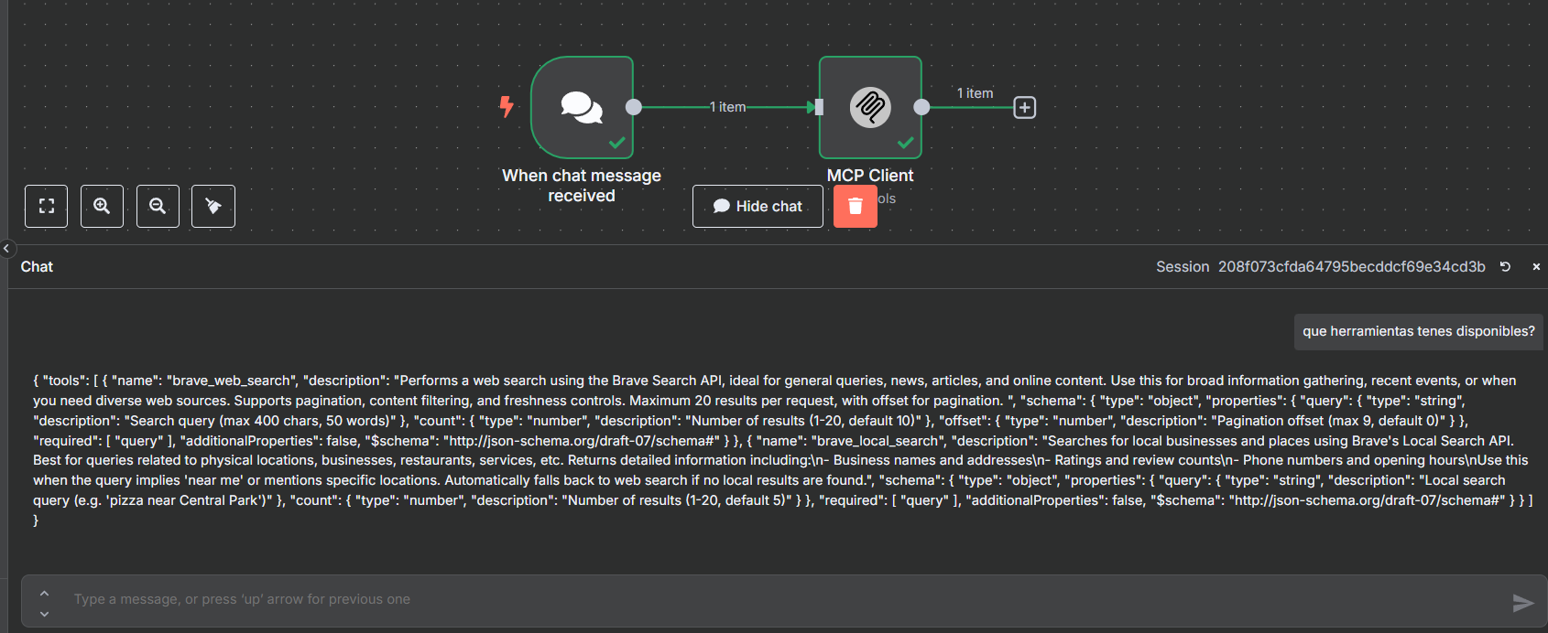Click the Chat panel title
1548x633 pixels.
37,267
